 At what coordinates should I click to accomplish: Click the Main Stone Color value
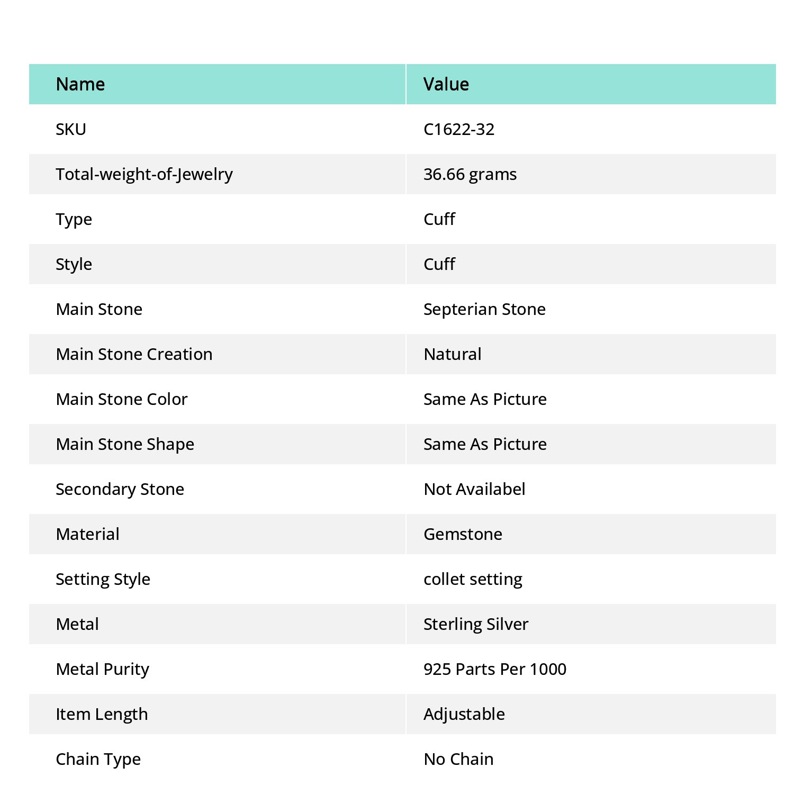pos(485,399)
